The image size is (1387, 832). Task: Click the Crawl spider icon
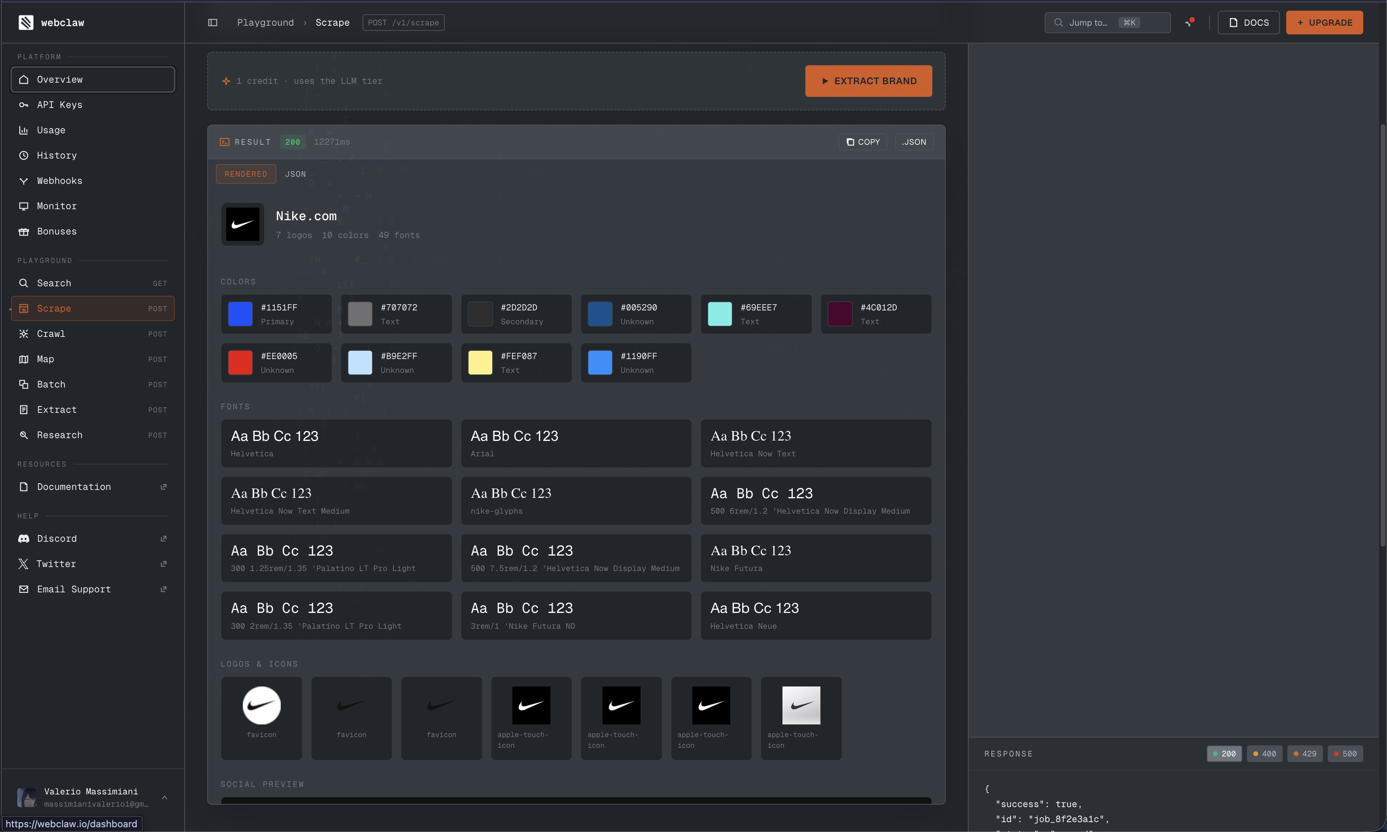[x=24, y=334]
